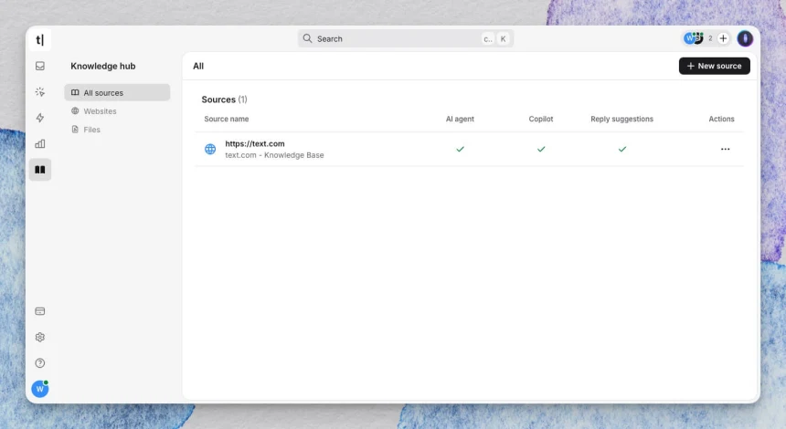Open the Settings gear icon
Viewport: 786px width, 429px height.
click(x=40, y=338)
